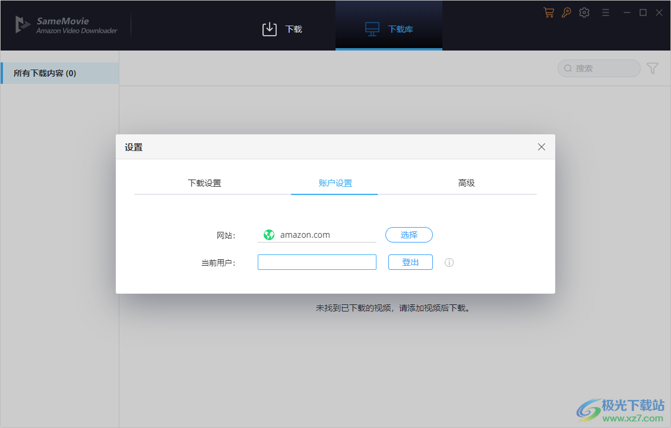Select 所有下载内容 (0) in sidebar

(60, 73)
